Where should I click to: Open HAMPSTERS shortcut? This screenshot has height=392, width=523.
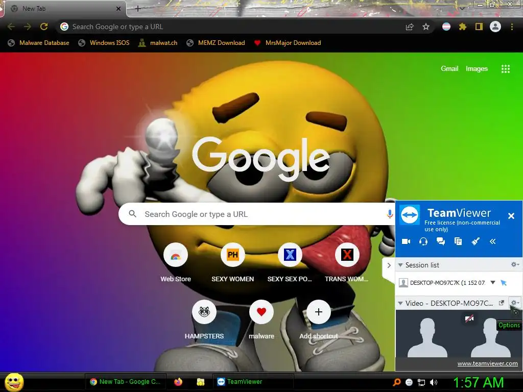click(x=204, y=320)
